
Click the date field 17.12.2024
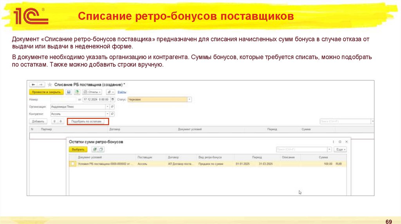point(96,100)
